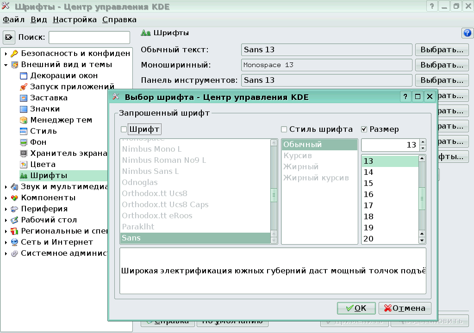
Task: Enable the Шрифт checkbox in the font dialog
Action: click(x=125, y=129)
